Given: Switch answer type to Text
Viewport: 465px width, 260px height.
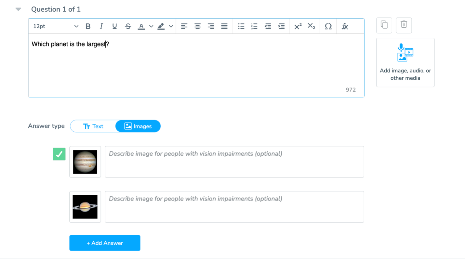Looking at the screenshot, I should [x=93, y=126].
